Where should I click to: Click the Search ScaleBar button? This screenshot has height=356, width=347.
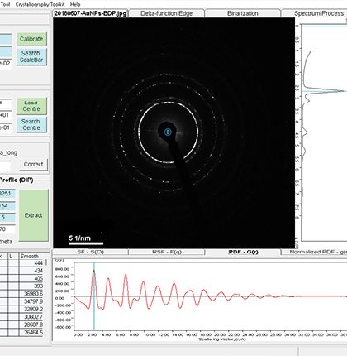(31, 56)
